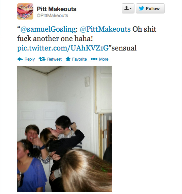This screenshot has width=182, height=194.
Task: Open the @samuelGosling profile link
Action: click(48, 29)
